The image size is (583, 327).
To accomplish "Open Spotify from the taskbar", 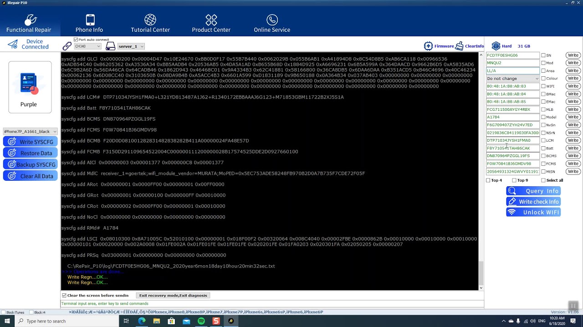I will (x=201, y=321).
